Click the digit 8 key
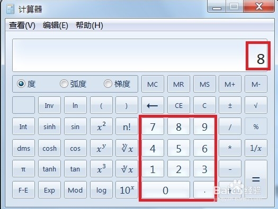The width and height of the screenshot is (278, 209). 178,126
